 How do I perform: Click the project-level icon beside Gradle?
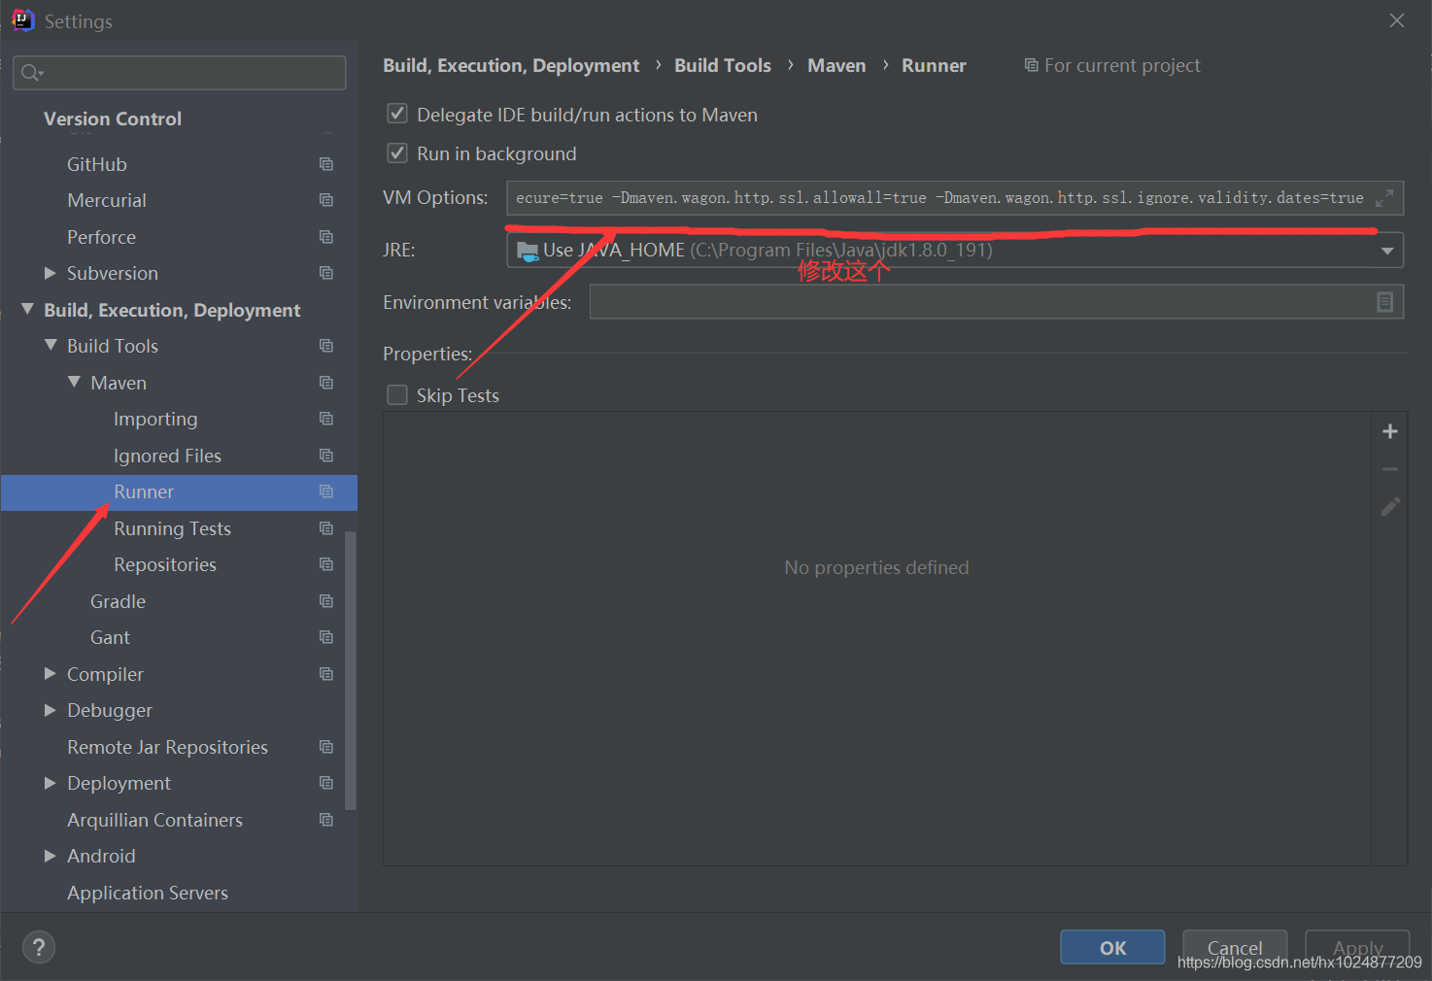(326, 601)
